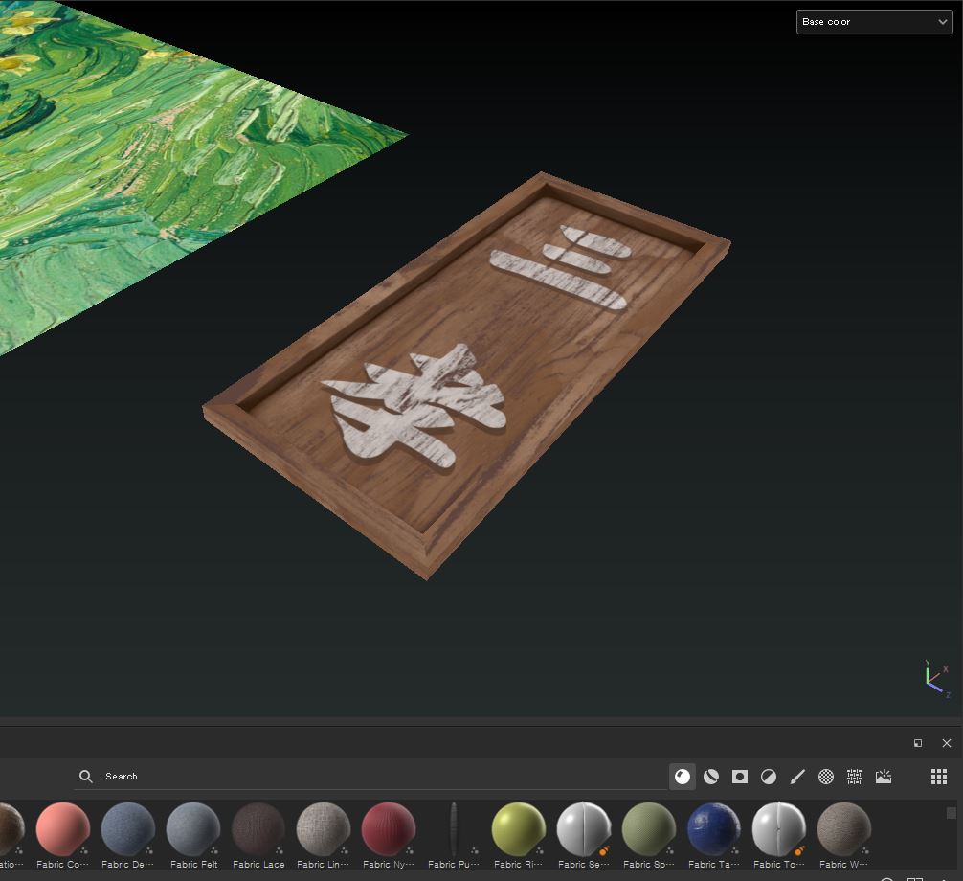The height and width of the screenshot is (881, 963).
Task: Select the Fabric Felt material
Action: [x=193, y=835]
